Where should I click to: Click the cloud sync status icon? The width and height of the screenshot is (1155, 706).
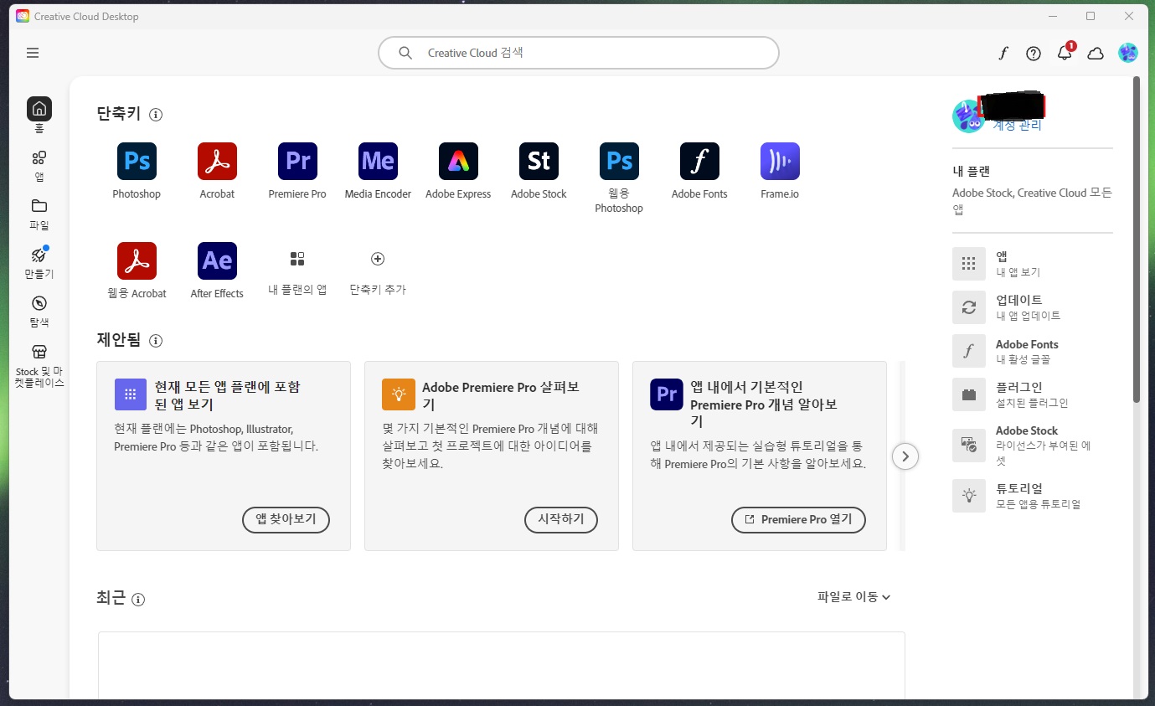pos(1096,54)
